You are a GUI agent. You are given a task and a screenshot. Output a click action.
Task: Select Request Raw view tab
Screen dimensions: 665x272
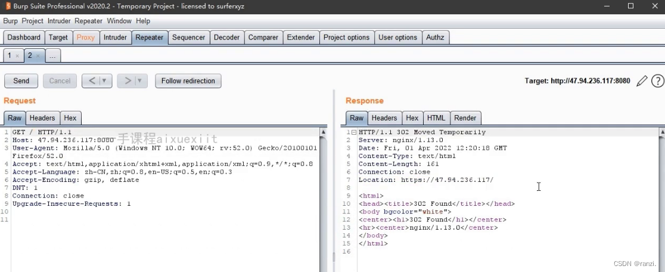tap(14, 118)
